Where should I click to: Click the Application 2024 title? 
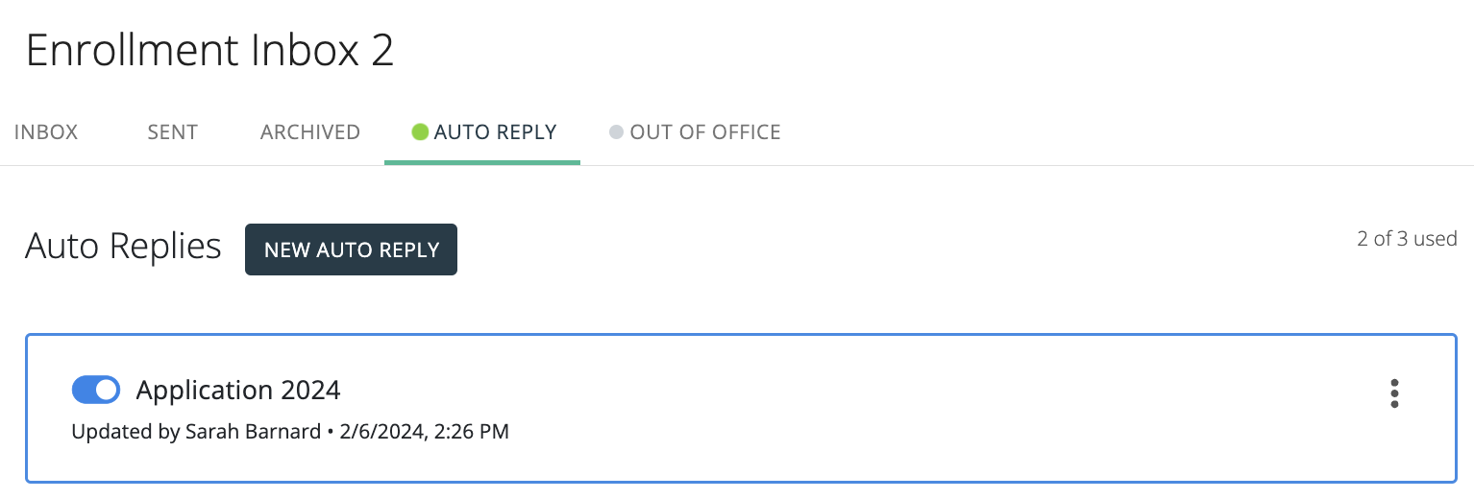pyautogui.click(x=238, y=391)
